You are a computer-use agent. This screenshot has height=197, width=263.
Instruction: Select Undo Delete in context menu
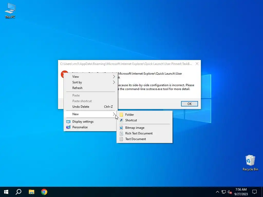tap(91, 107)
